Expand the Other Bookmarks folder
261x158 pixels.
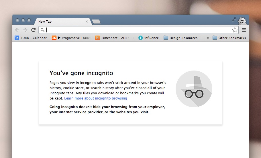(229, 38)
